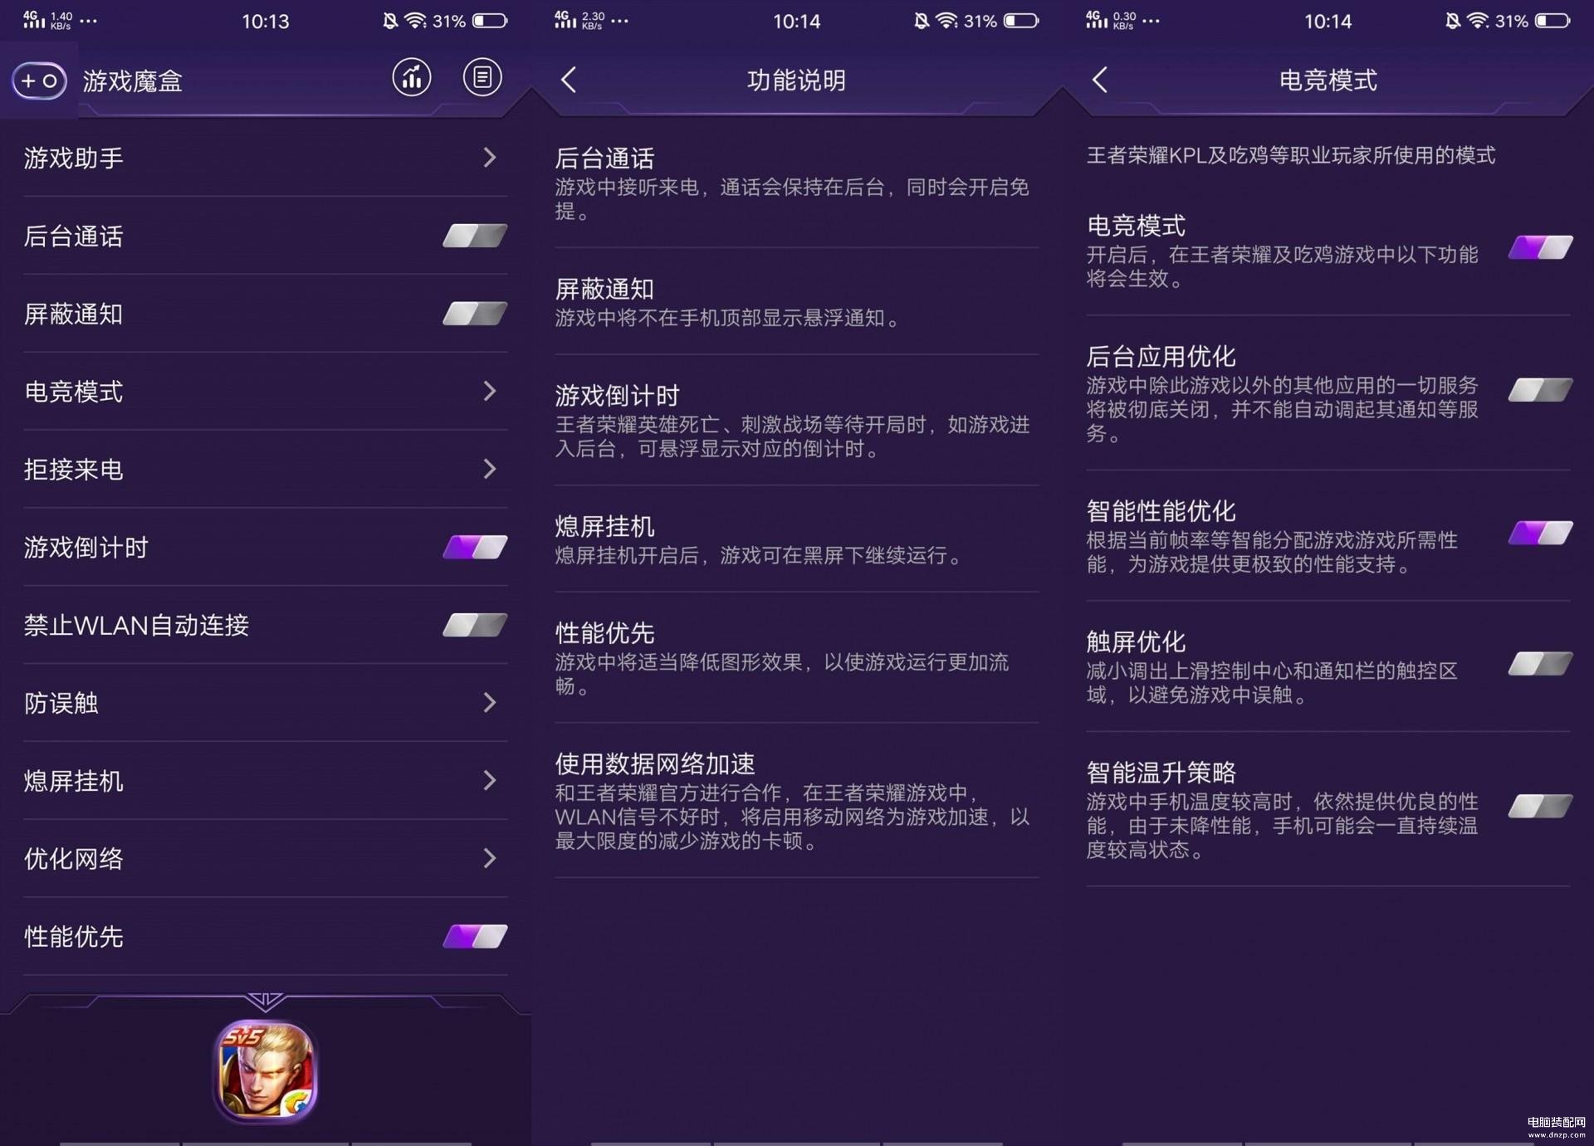Launch the 王者荣耀 game icon

coord(266,1071)
